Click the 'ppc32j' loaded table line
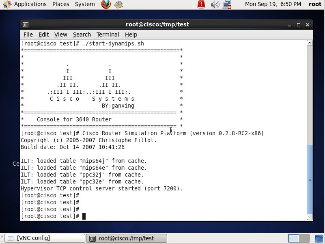 [82, 175]
